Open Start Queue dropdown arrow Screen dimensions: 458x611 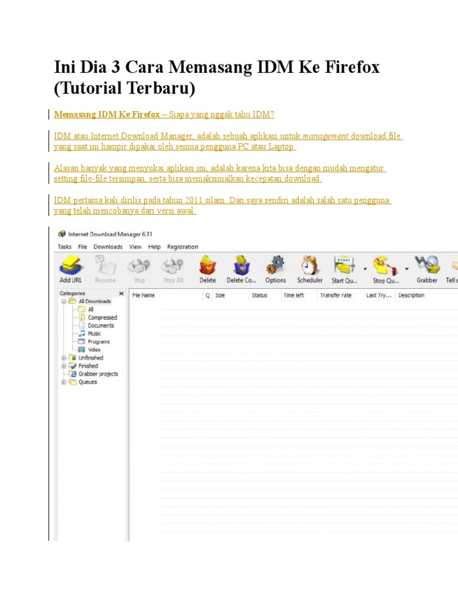coord(365,269)
